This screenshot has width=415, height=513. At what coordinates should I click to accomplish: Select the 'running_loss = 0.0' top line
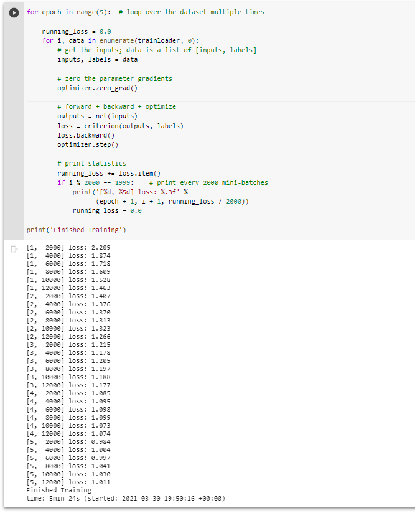click(x=77, y=31)
